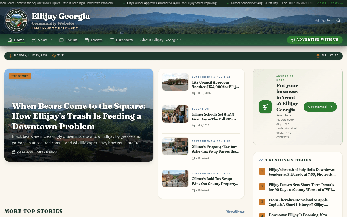Click the Monday, July 13, 2026 date text
Viewport: 347px width, 217px height.
point(31,56)
